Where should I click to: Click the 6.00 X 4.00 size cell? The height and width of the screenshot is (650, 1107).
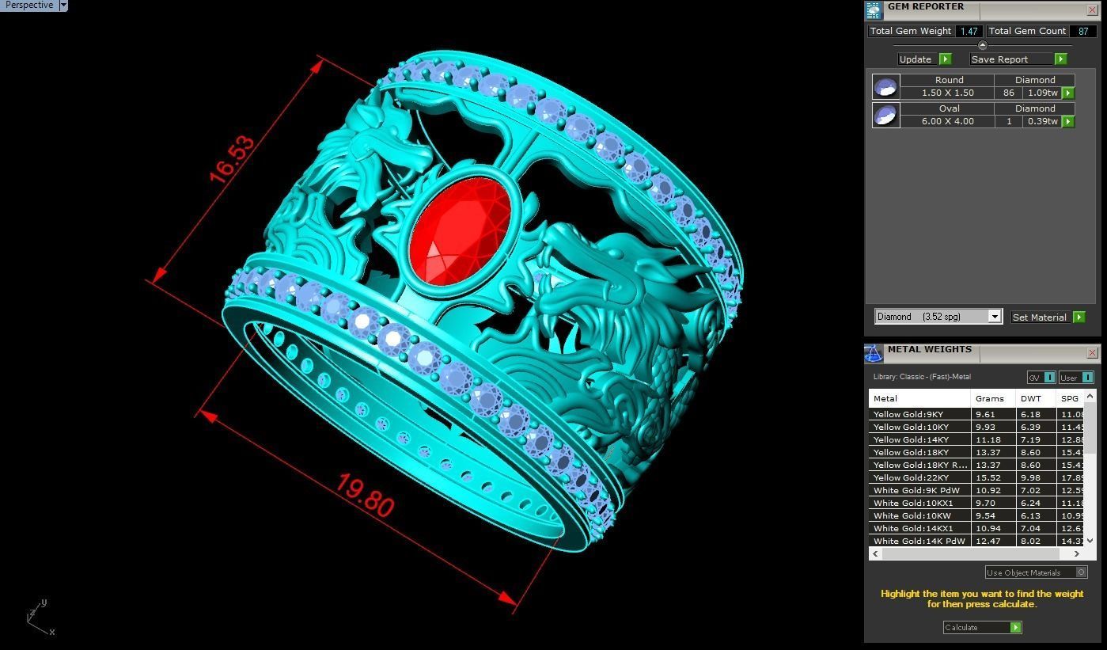(x=947, y=121)
